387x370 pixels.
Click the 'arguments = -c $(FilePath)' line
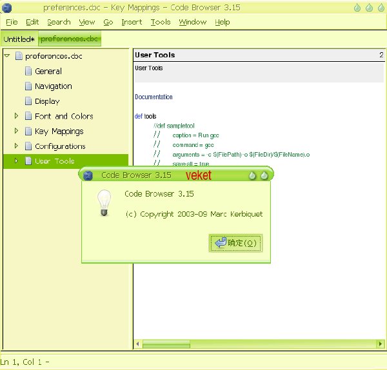pyautogui.click(x=241, y=155)
